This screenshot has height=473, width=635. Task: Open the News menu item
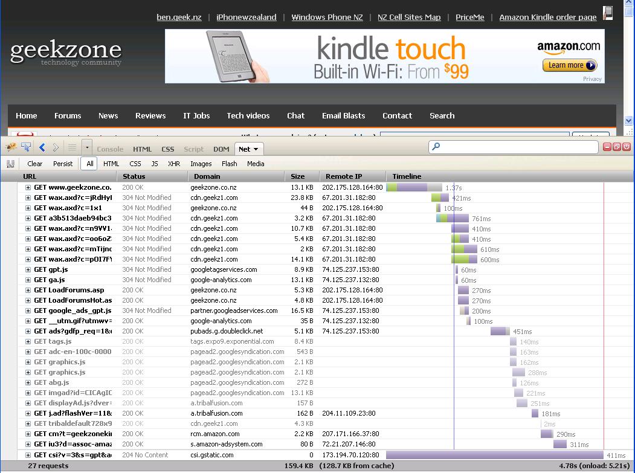[x=108, y=116]
